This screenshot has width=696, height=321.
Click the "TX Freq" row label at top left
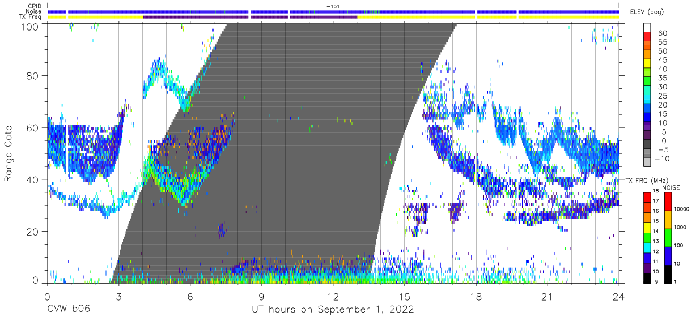coord(31,16)
